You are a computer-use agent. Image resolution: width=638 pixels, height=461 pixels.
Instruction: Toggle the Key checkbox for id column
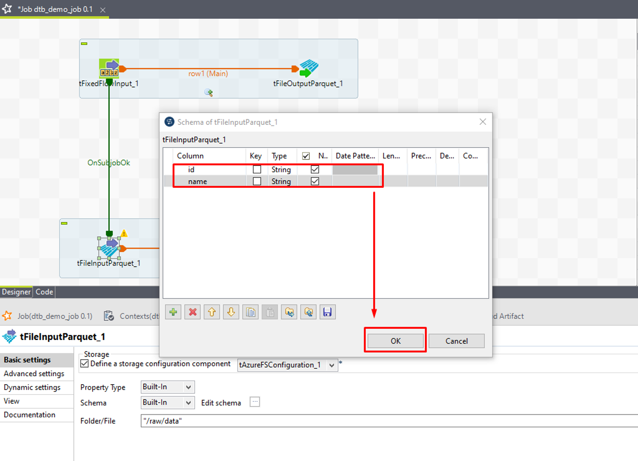(x=257, y=169)
